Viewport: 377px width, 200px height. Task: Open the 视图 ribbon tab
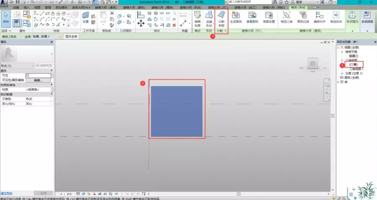tap(37, 8)
